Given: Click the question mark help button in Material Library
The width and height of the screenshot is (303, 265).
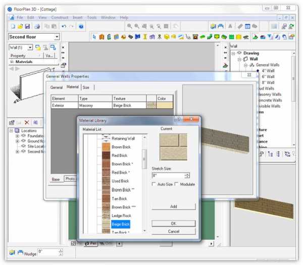Looking at the screenshot, I should coord(179,119).
